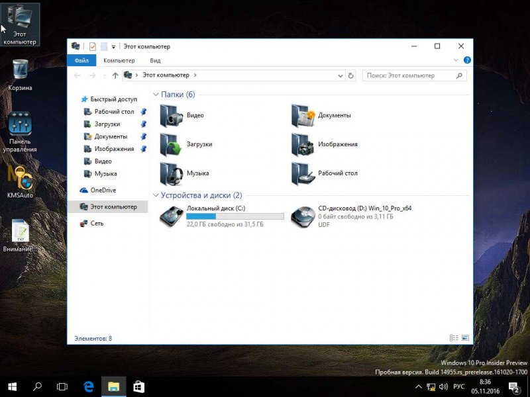Select the CD-дисковод (D:) drive icon
Screen dimensions: 530x397
click(x=303, y=216)
